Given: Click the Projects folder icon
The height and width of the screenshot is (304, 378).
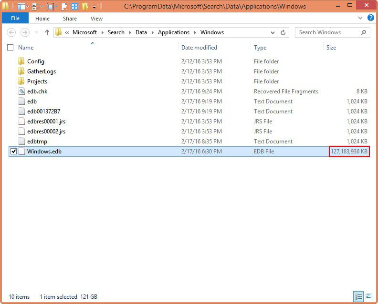Looking at the screenshot, I should coord(21,81).
